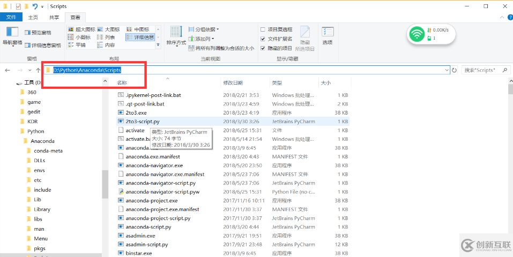
Task: Open the recent locations dropdown arrow
Action: 30,70
